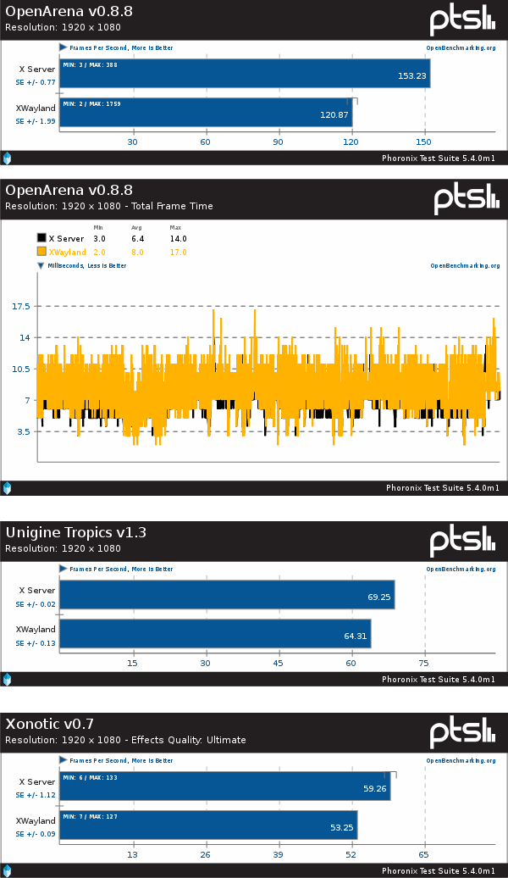Screen dimensions: 508x878
Task: Click the triangle arrow beside 'Milliseconds, Less Is Better'
Action: (x=40, y=265)
